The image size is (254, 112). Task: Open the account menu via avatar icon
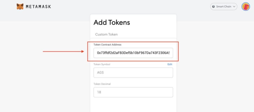pos(246,7)
